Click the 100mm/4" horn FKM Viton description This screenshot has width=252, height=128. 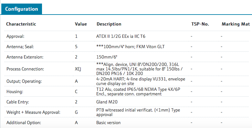click(130, 47)
